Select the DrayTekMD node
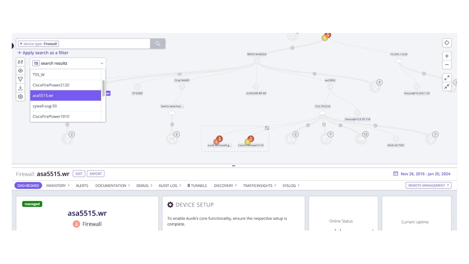469x264 pixels. click(x=182, y=87)
